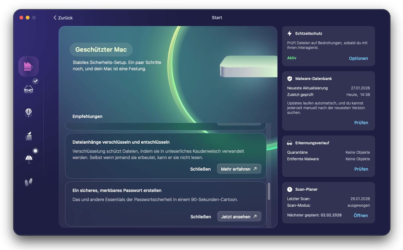Viewport: 403px width, 250px height.
Task: Click Prüfen in the Erkennungsverlauf card
Action: click(x=361, y=169)
